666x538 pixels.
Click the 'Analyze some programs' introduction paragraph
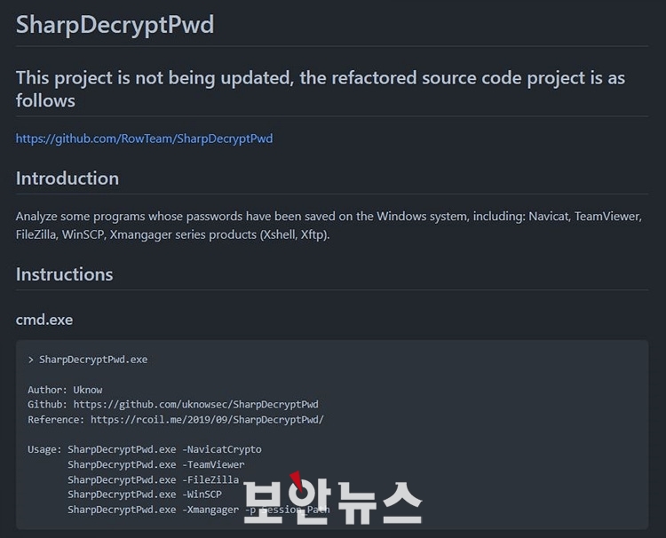point(329,225)
